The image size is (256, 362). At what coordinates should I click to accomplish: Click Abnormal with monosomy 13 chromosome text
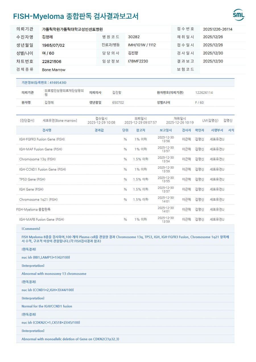[54, 274]
